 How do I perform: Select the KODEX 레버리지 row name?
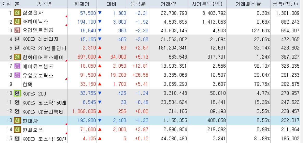40,39
